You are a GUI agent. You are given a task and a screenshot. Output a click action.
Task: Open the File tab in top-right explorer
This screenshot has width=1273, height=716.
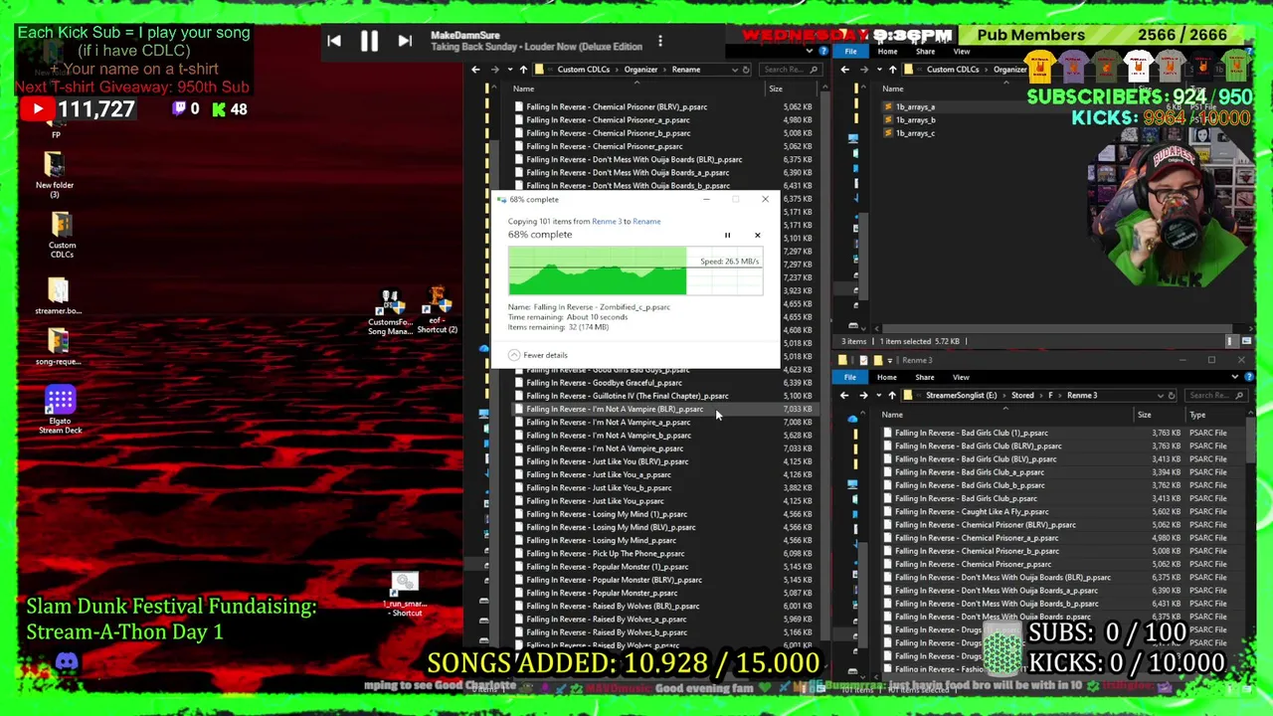tap(850, 52)
